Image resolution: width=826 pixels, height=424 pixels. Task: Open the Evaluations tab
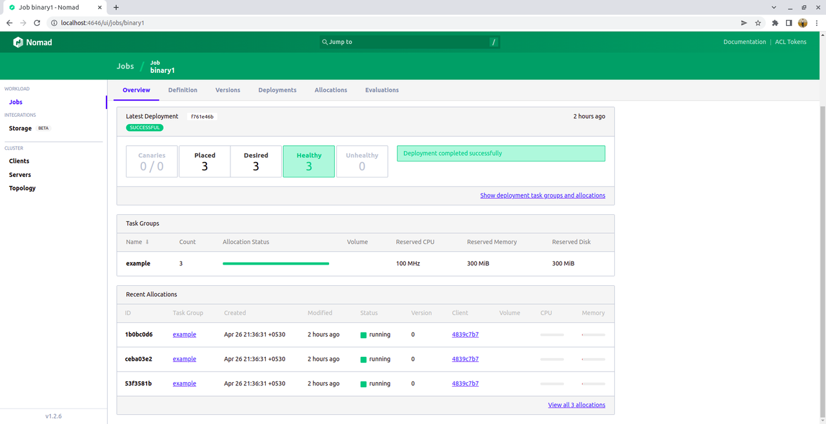[382, 90]
